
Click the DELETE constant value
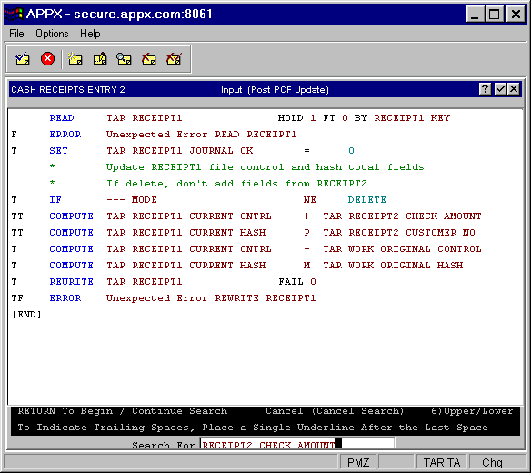pyautogui.click(x=366, y=200)
